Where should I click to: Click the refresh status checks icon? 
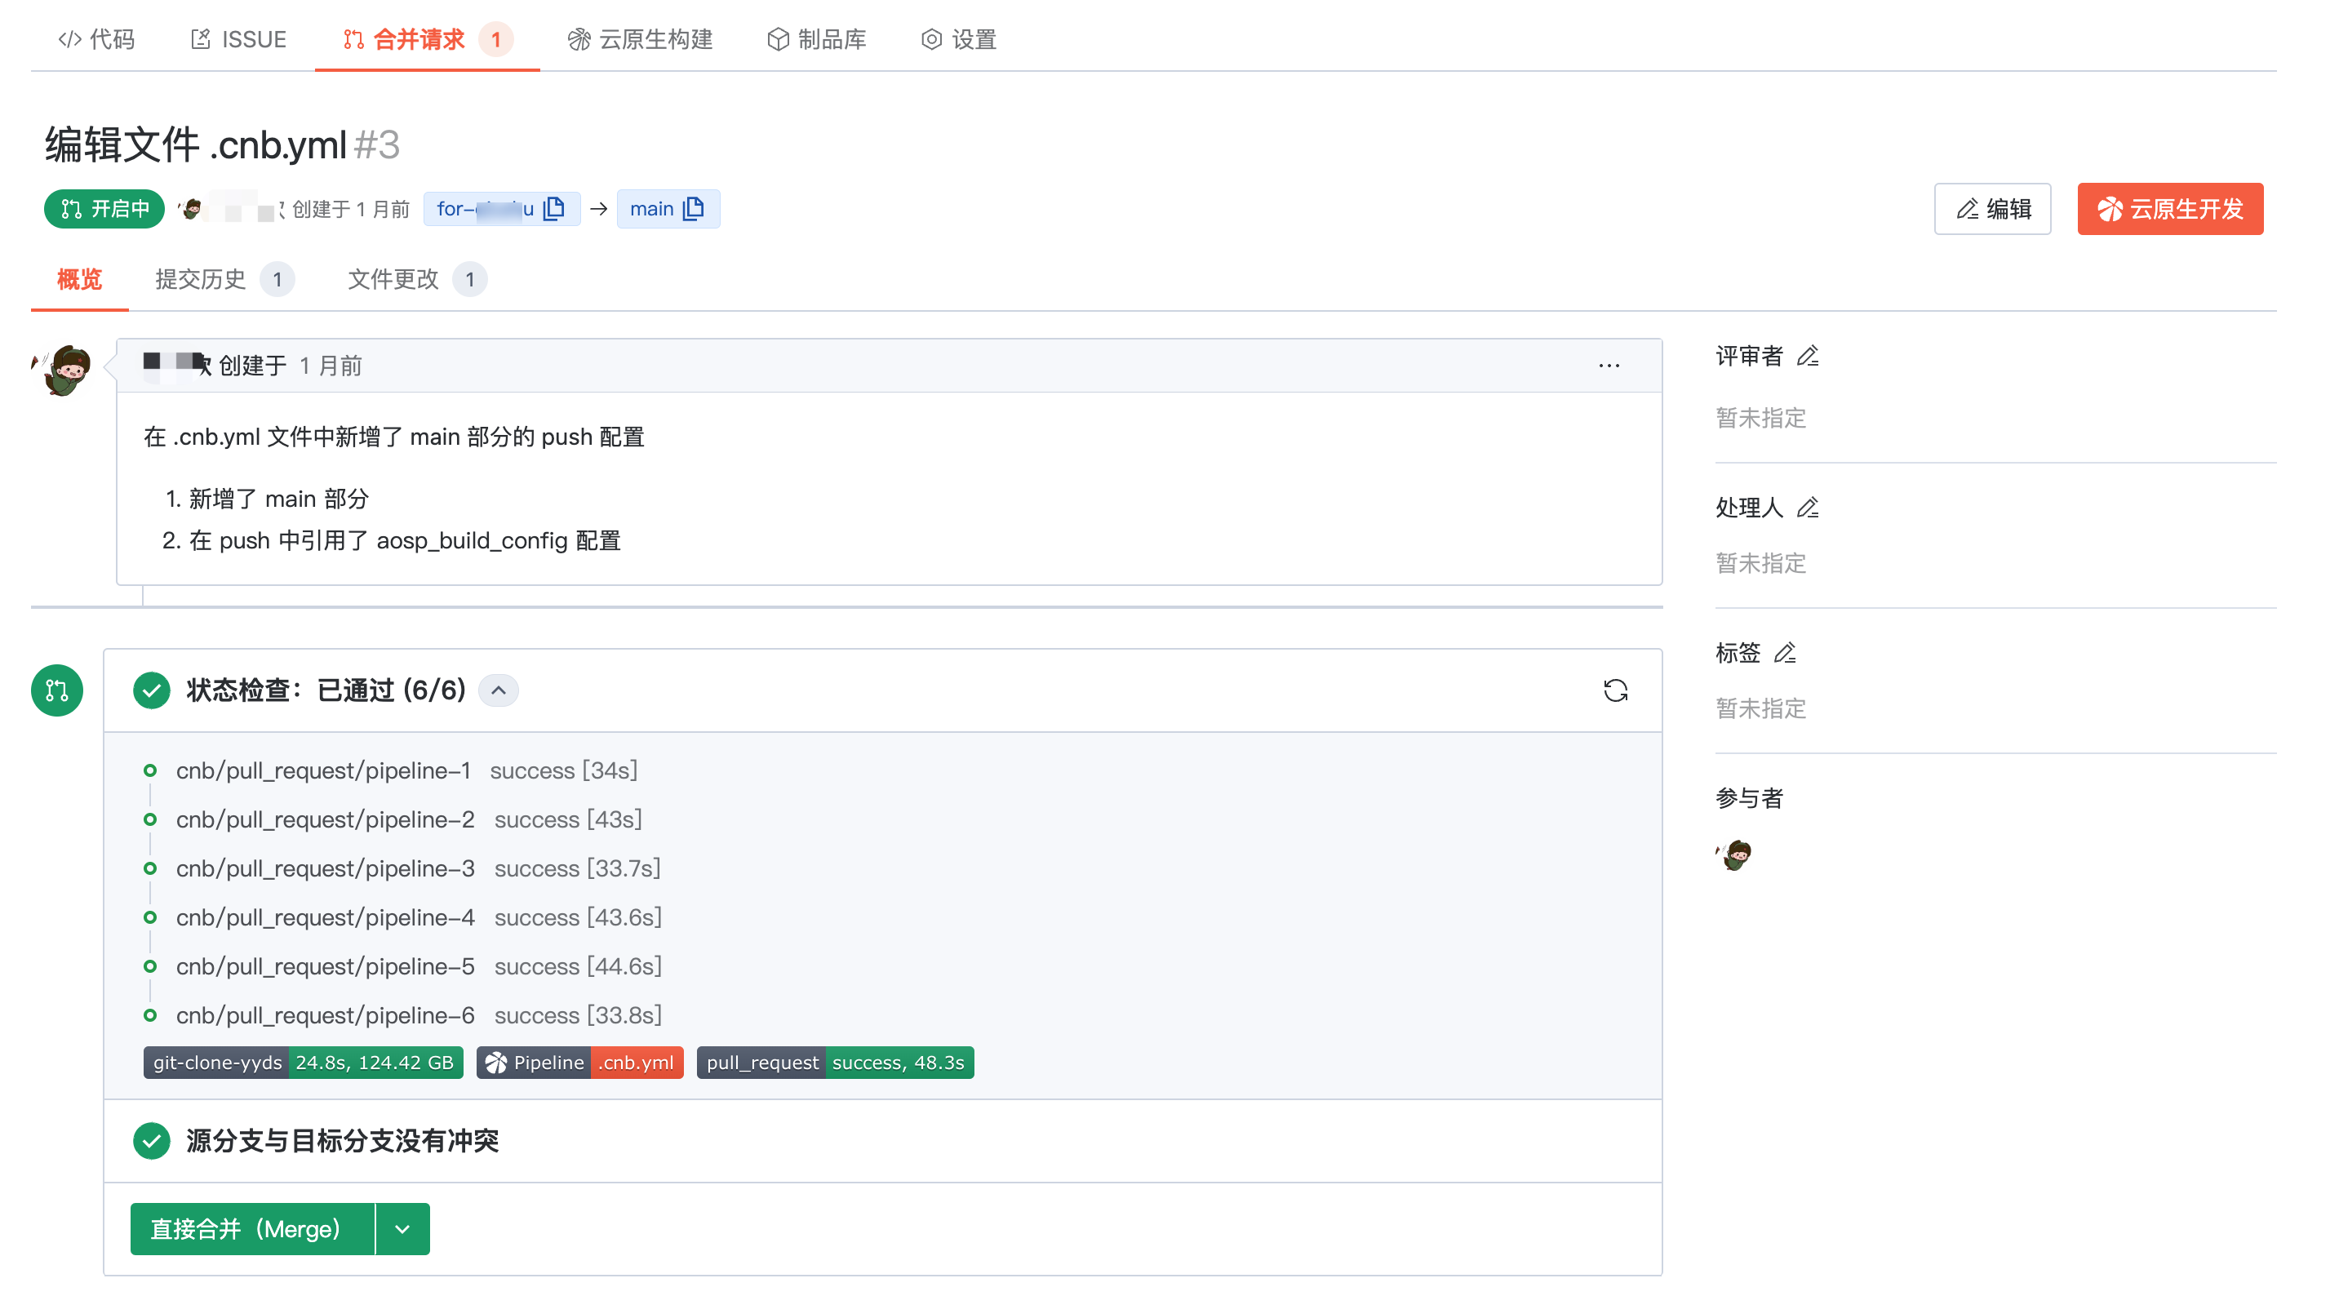[x=1614, y=690]
